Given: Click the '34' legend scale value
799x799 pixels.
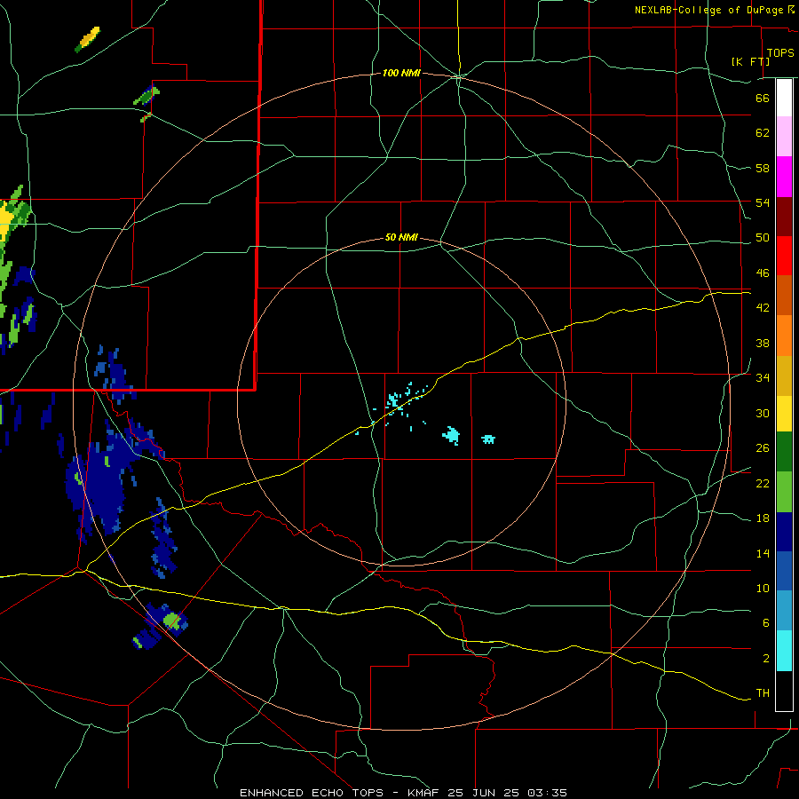Looking at the screenshot, I should point(763,378).
